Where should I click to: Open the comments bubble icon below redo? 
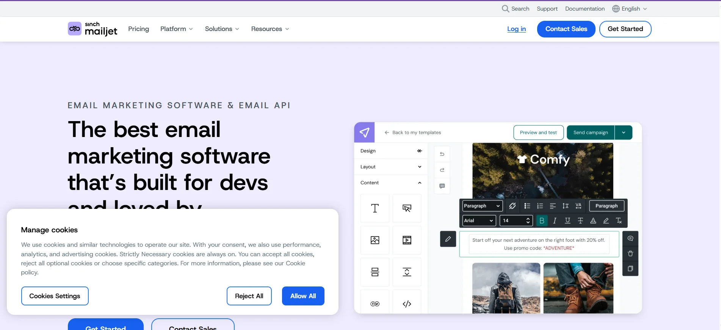click(442, 186)
